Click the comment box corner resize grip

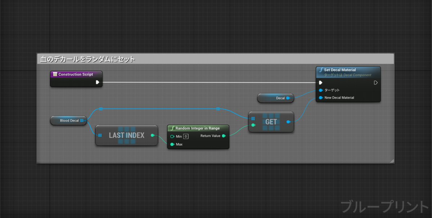(x=392, y=161)
